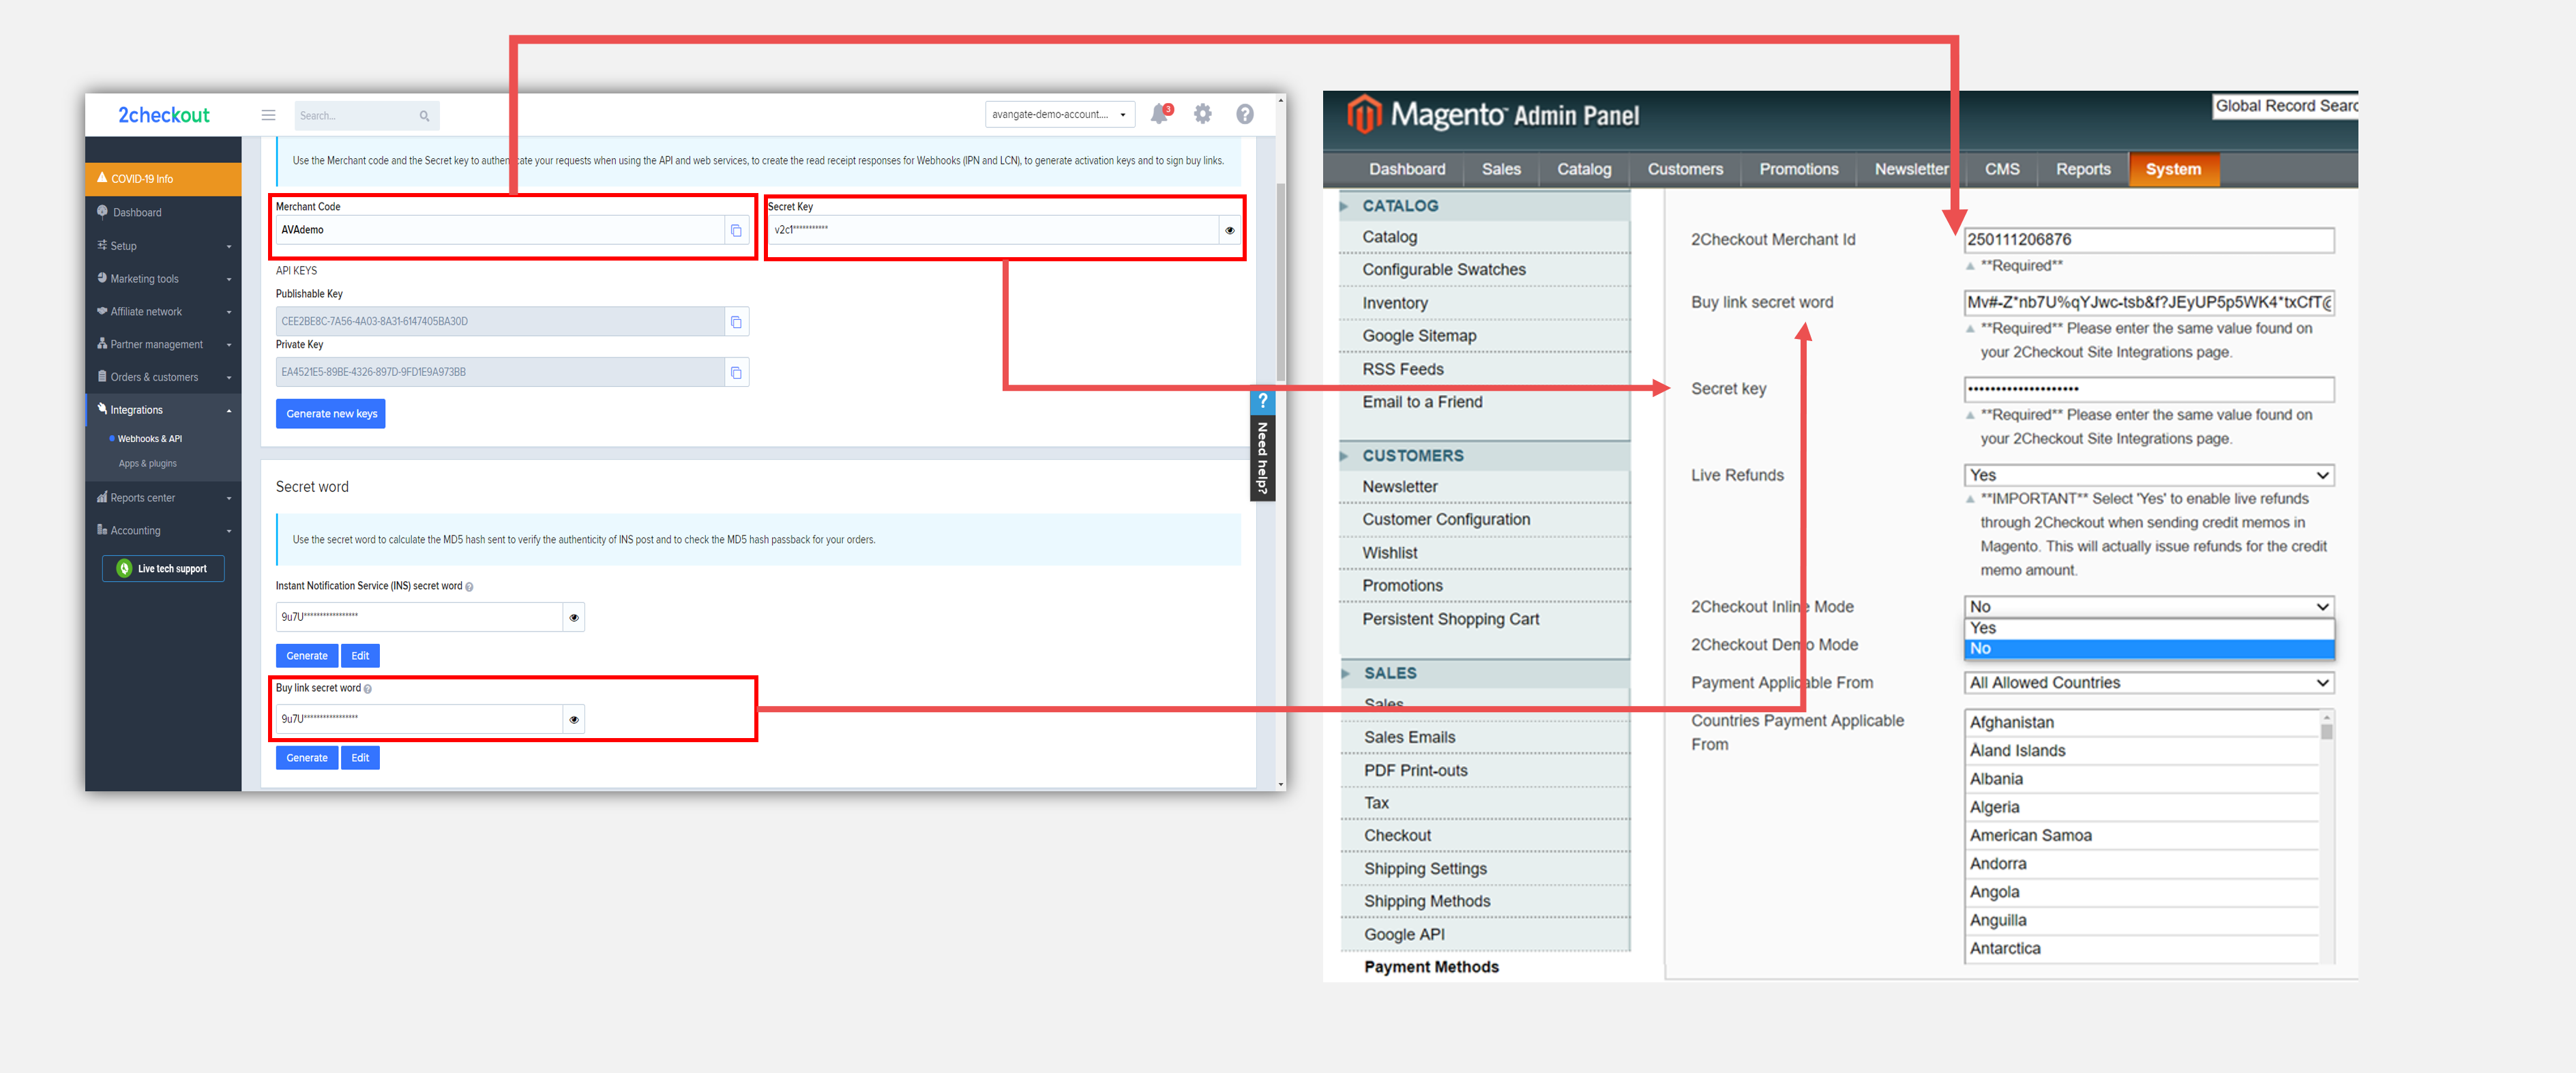Click the Need help question mark tab
The image size is (2576, 1073).
[x=1263, y=401]
